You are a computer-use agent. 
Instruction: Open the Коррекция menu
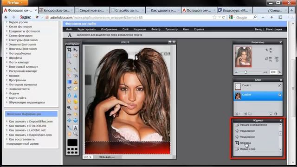coord(140,29)
